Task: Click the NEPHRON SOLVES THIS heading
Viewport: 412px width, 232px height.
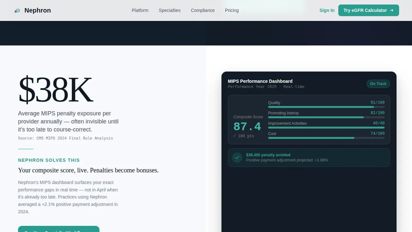Action: point(49,160)
